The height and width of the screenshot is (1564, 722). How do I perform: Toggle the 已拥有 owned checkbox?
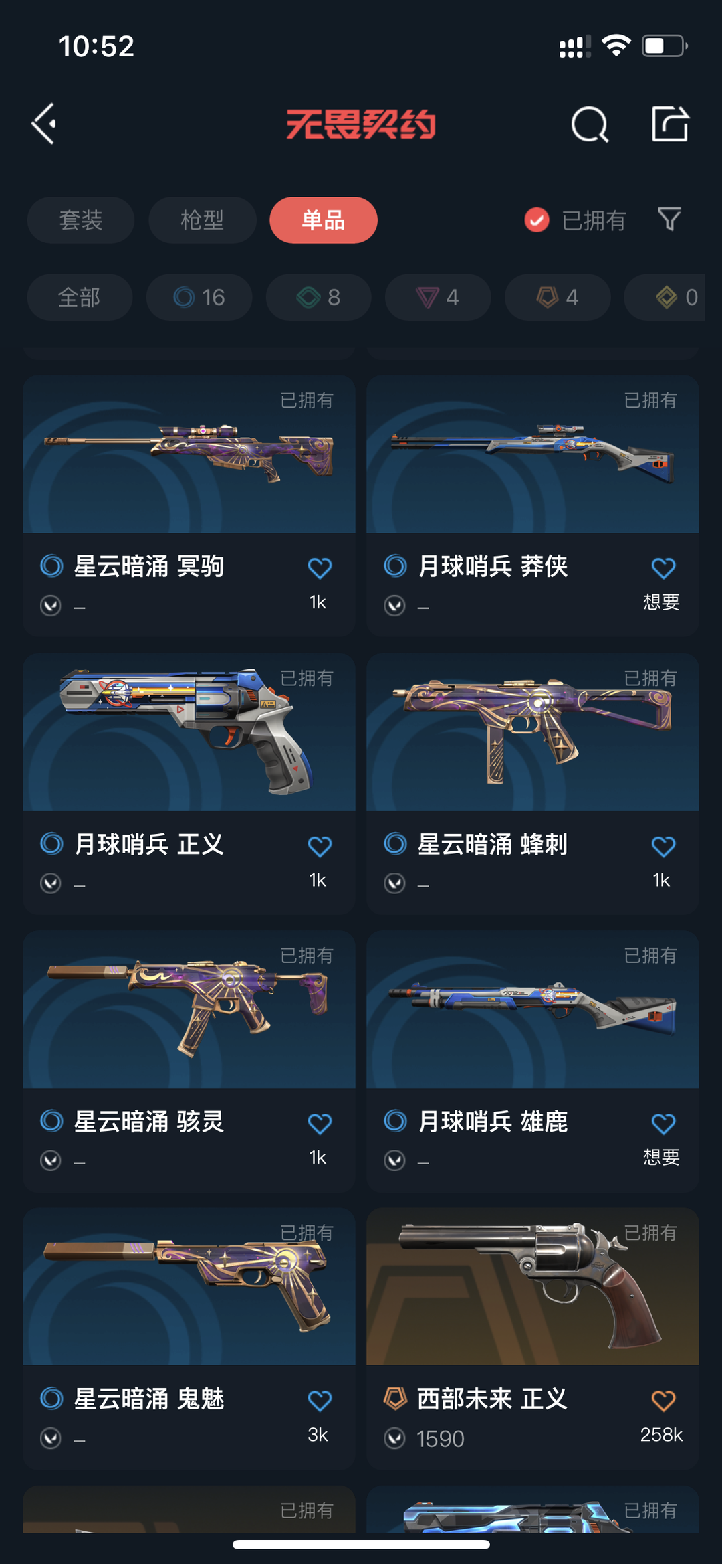coord(537,220)
